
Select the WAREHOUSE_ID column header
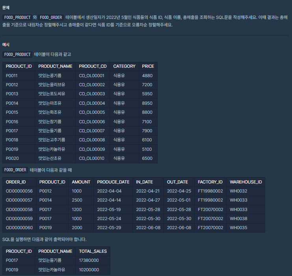pos(246,182)
